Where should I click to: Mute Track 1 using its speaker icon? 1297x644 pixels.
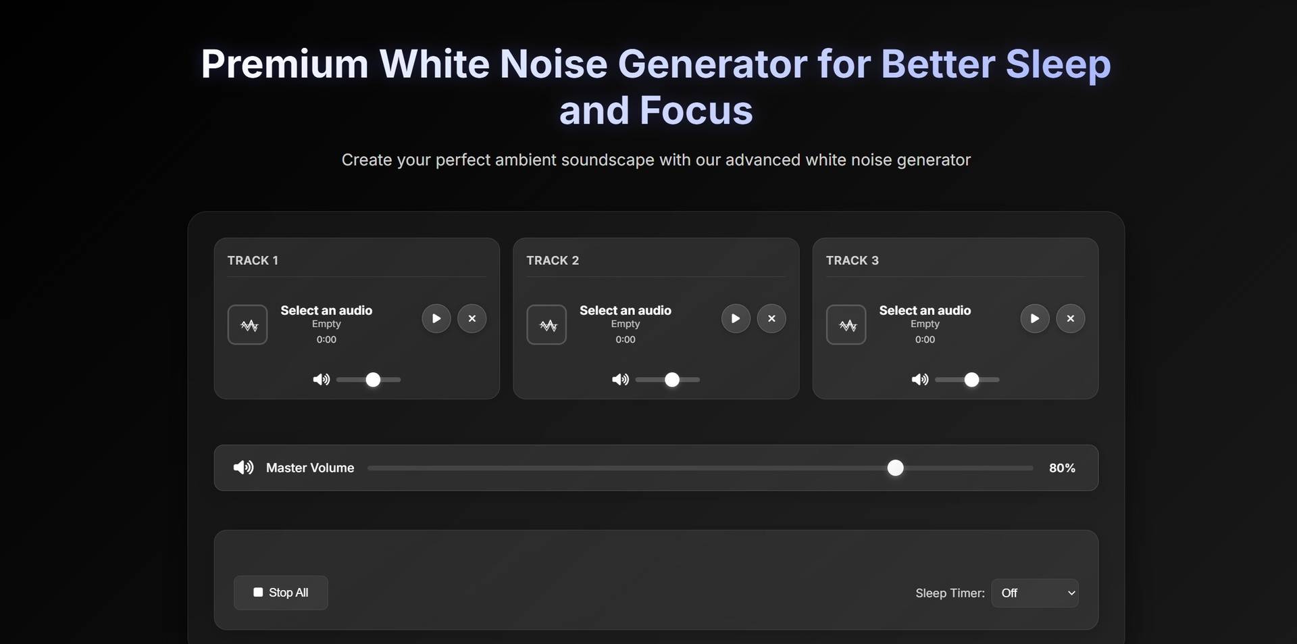[321, 379]
